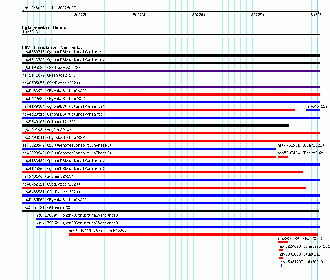Screen dimensions: 330x280
Task: Select the nsv3064239 Fan2017 label
Action: 300,239
